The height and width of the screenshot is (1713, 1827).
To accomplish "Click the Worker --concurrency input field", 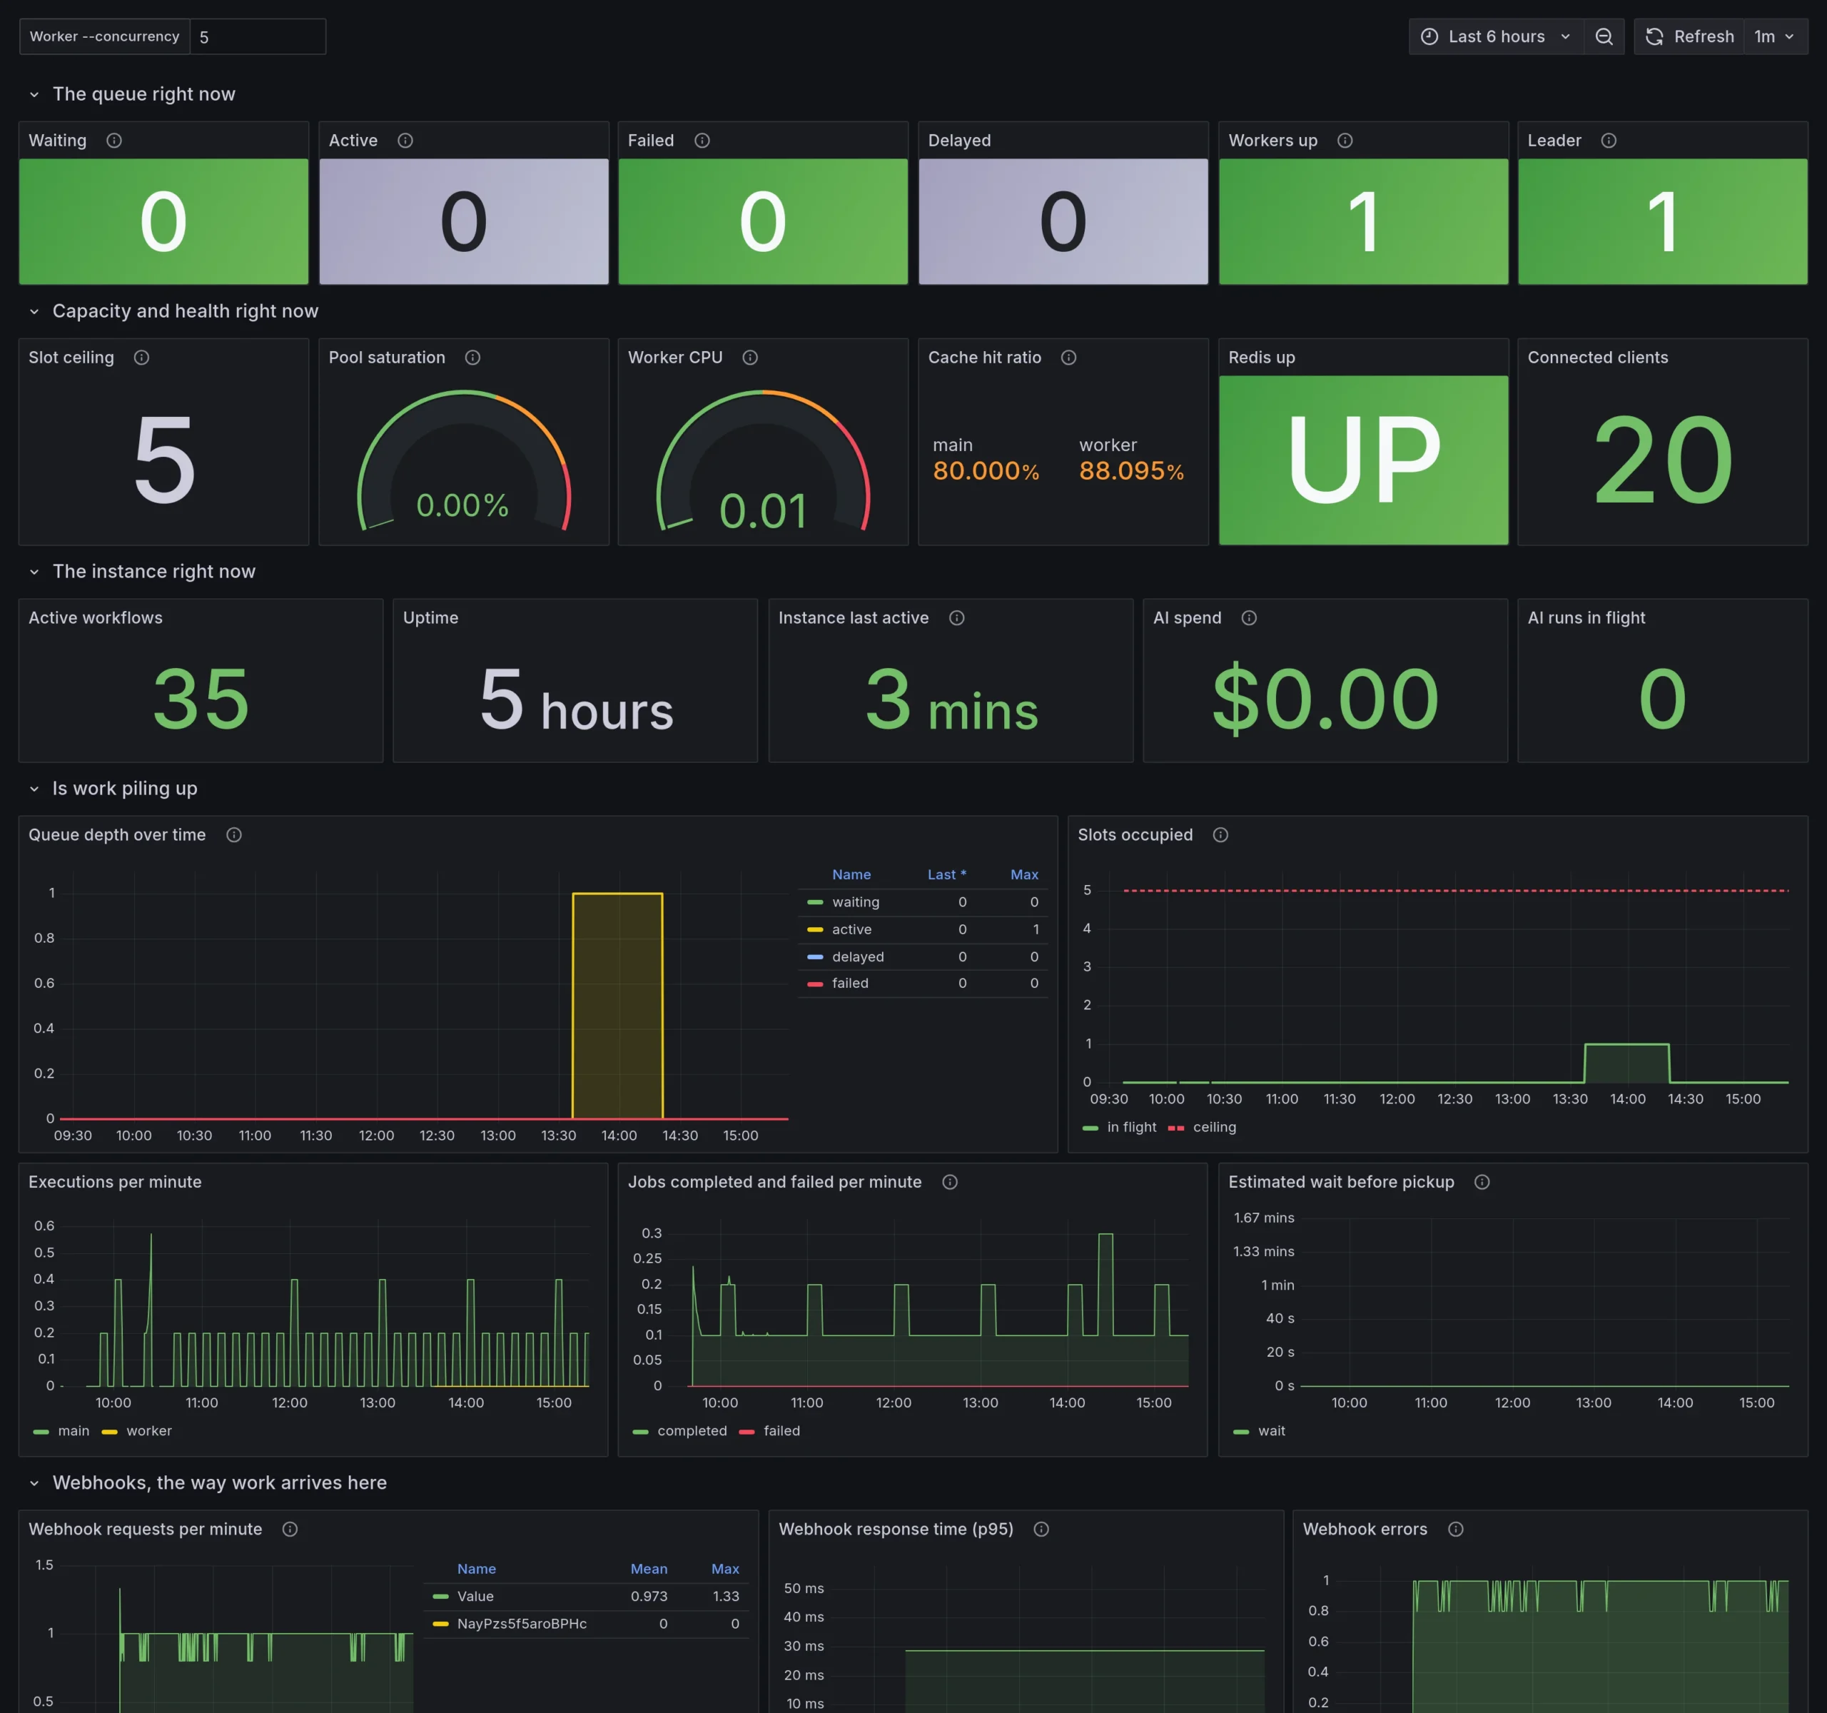I will [258, 37].
